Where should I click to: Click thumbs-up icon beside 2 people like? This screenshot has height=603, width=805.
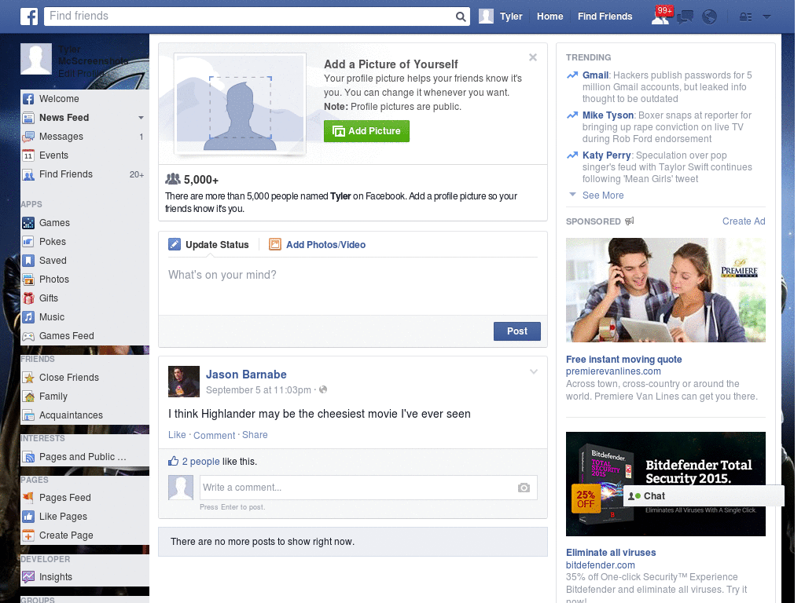click(174, 461)
